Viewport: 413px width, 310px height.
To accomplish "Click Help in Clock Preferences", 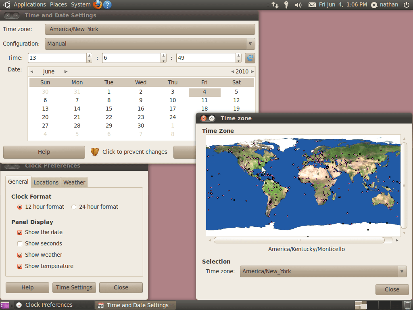I will point(27,287).
